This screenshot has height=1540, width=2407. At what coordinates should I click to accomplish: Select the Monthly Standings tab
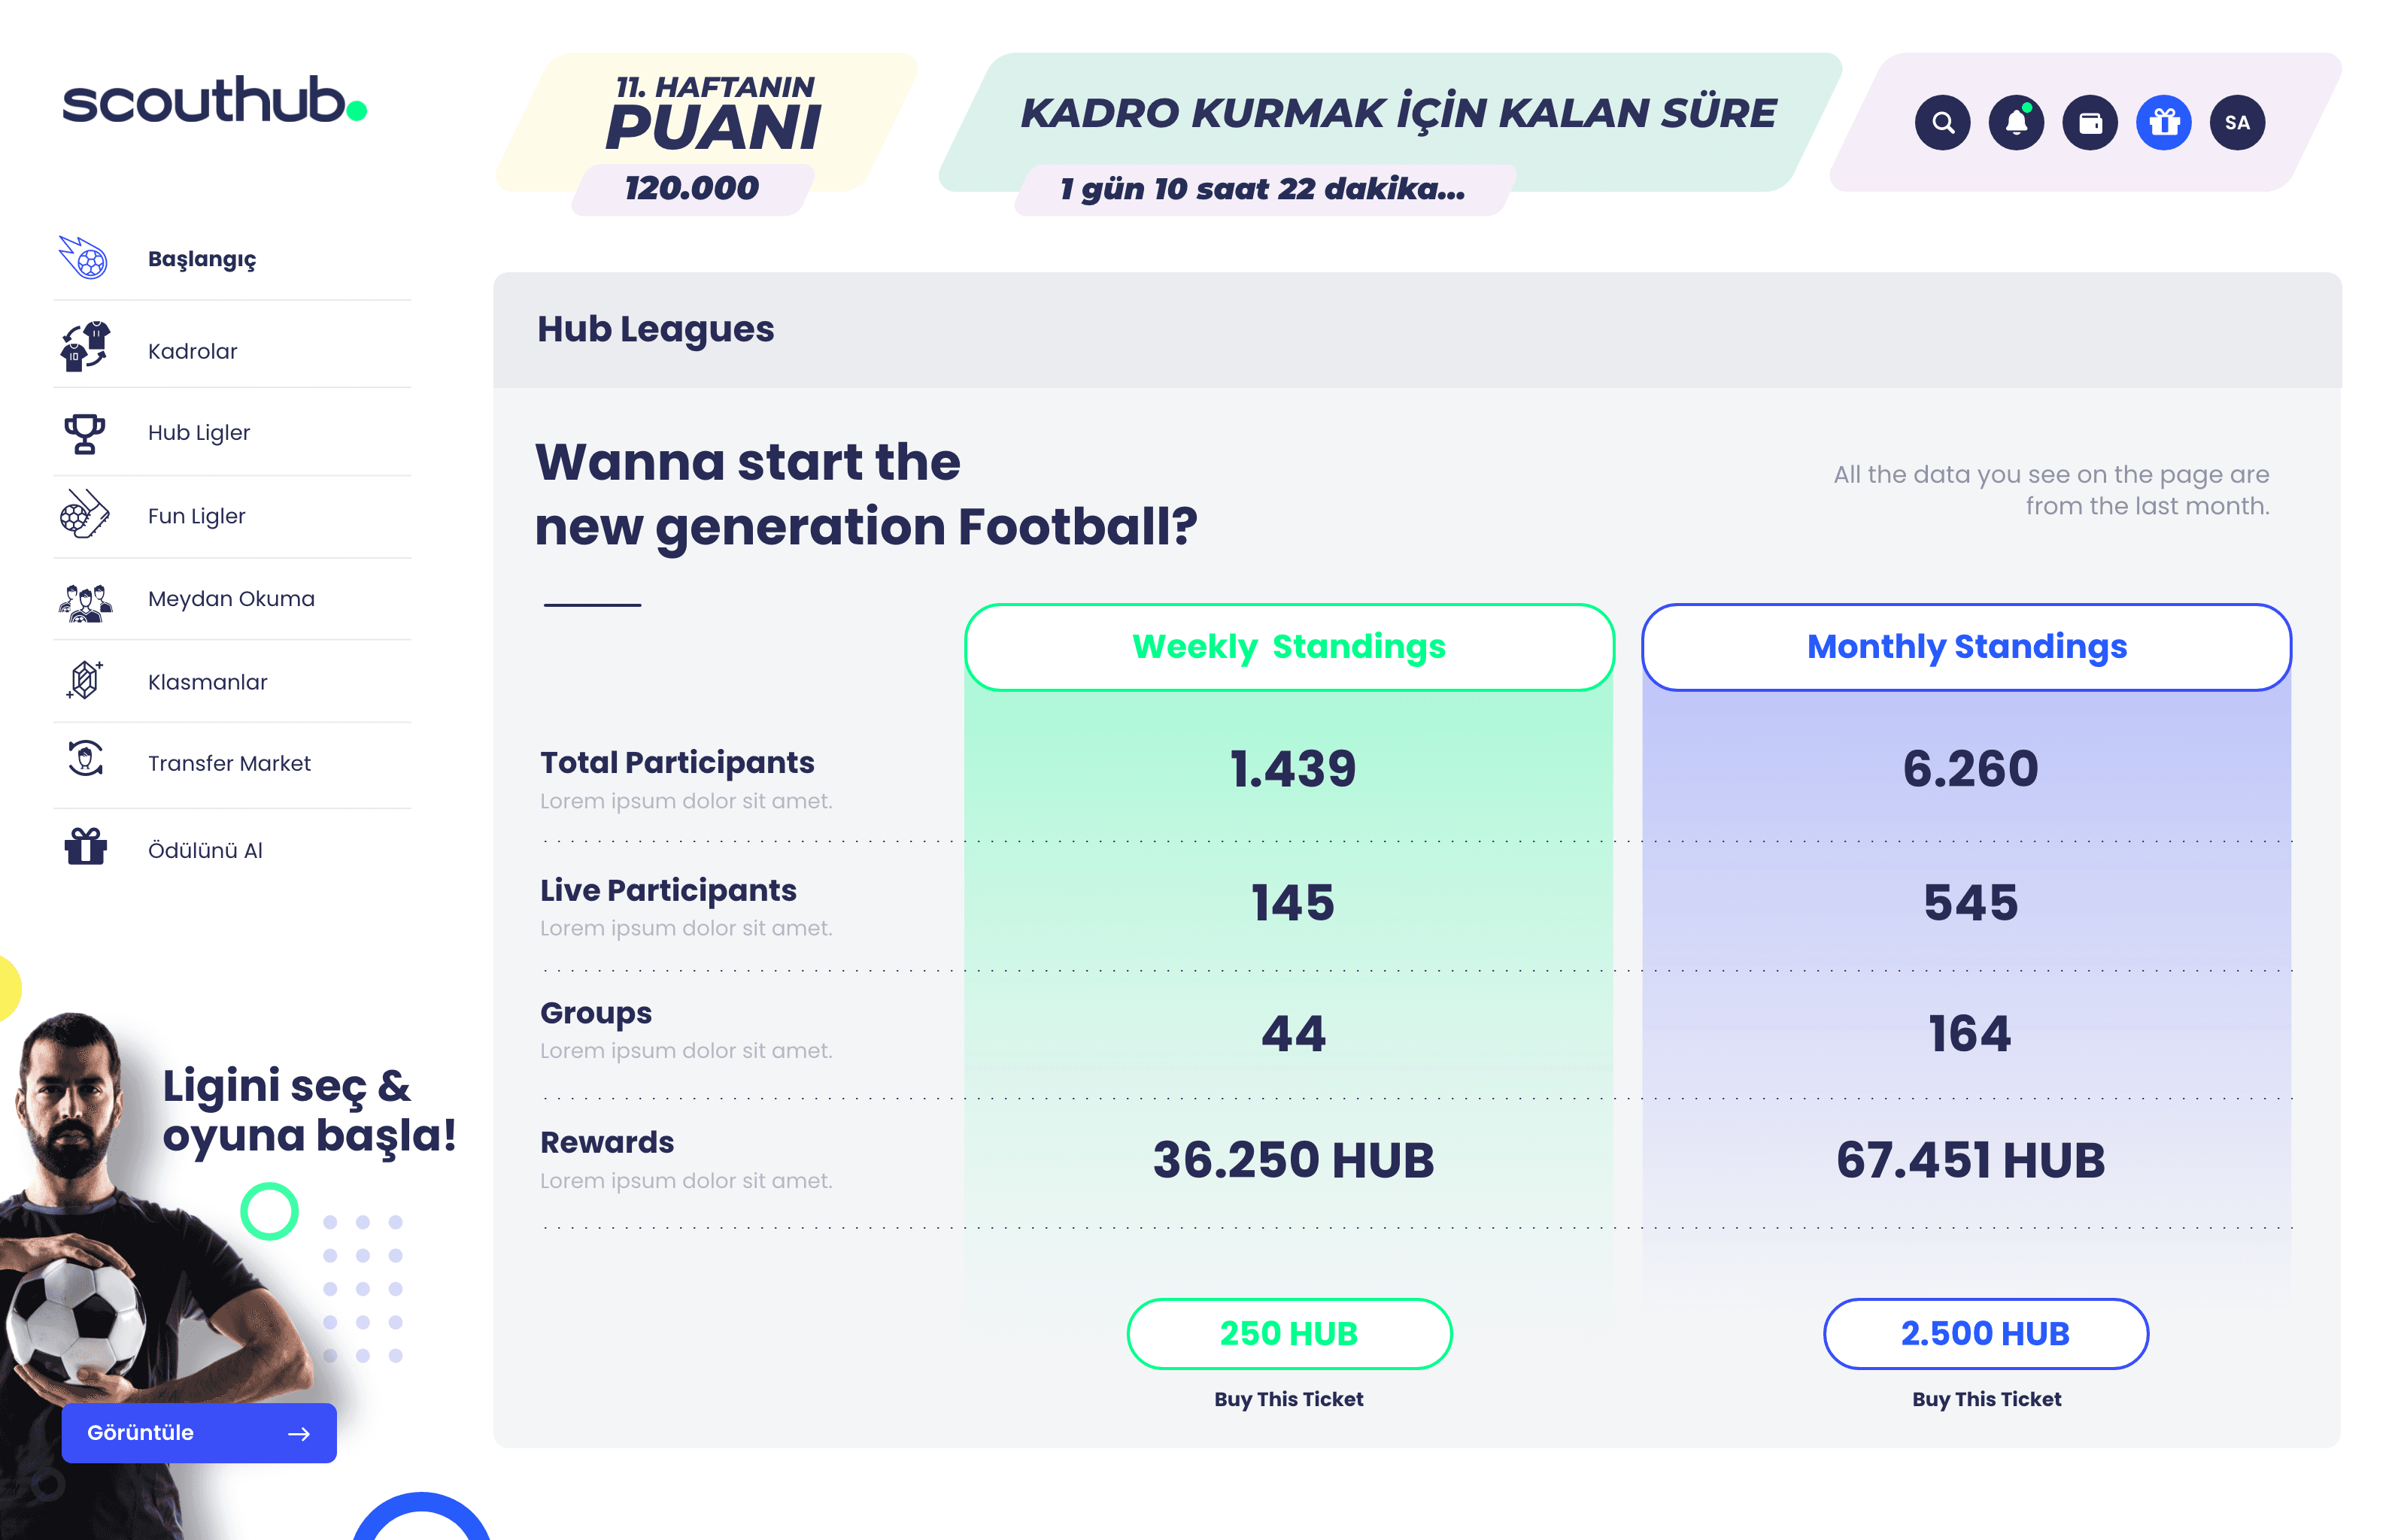pyautogui.click(x=1966, y=647)
